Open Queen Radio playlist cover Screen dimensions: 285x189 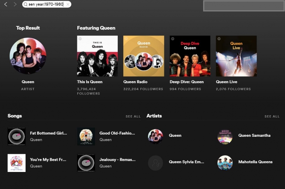tap(144, 56)
